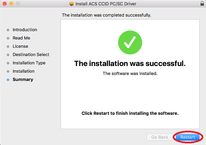Select the Installation Type step
This screenshot has width=206, height=145.
[x=29, y=63]
